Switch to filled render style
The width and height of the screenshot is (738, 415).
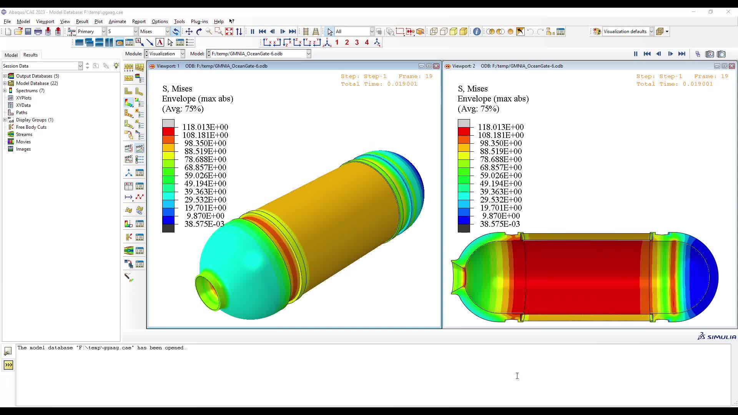pyautogui.click(x=454, y=32)
